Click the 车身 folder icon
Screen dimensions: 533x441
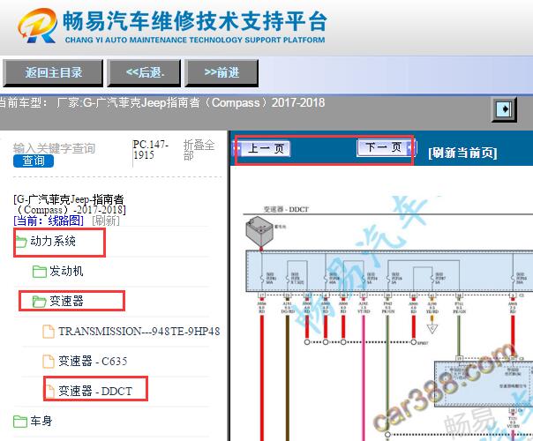(20, 422)
